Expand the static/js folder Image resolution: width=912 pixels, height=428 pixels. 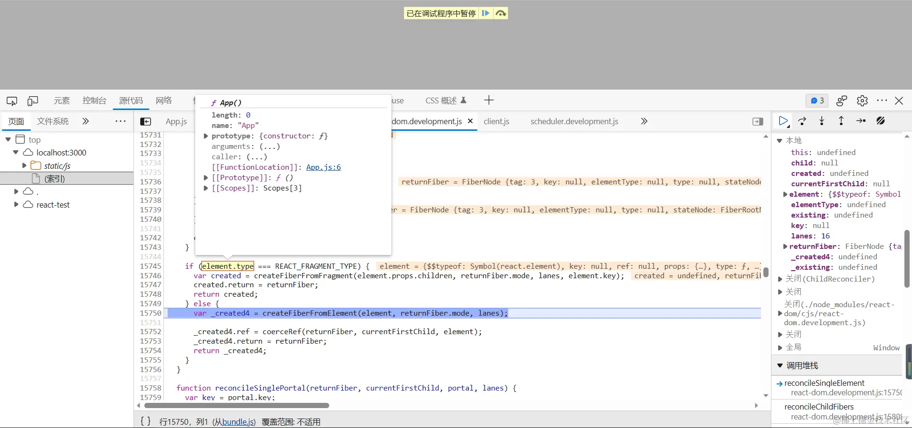point(24,166)
